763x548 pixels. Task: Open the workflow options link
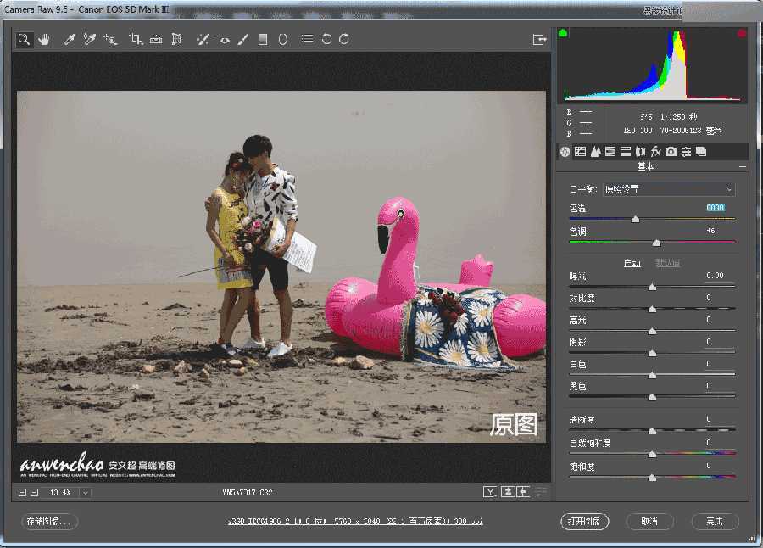coord(356,522)
